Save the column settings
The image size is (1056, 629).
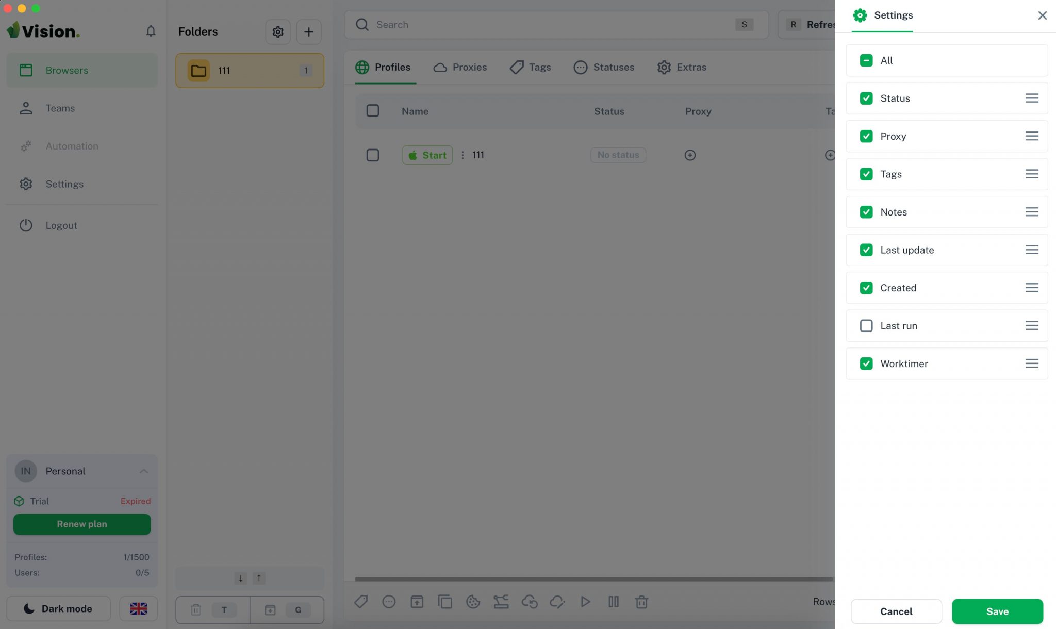[997, 611]
